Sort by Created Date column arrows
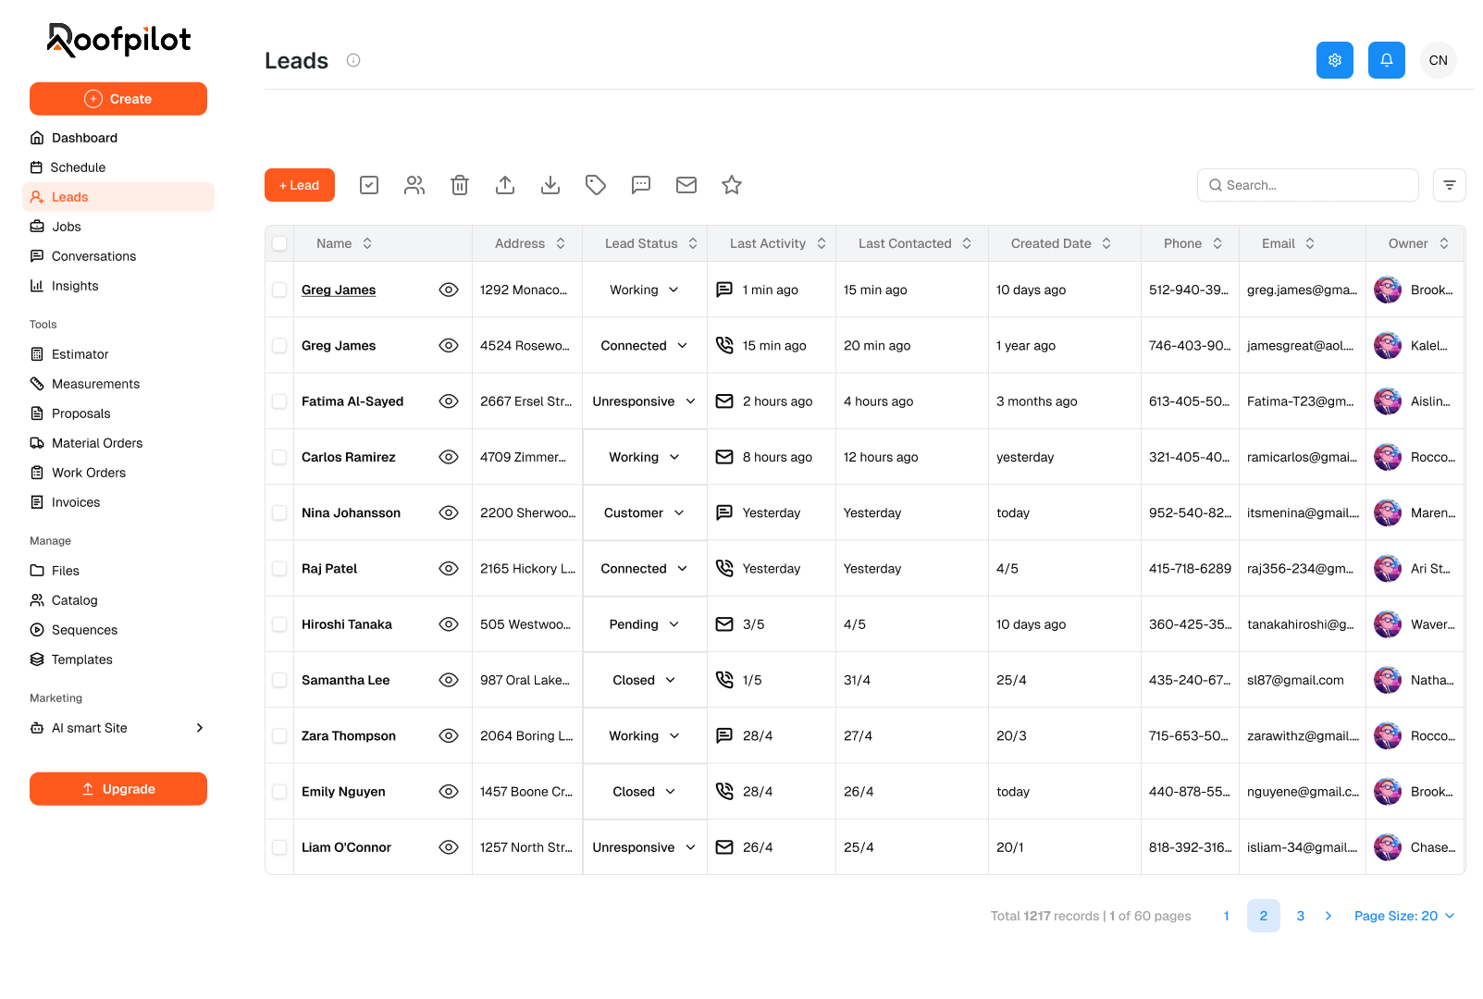 click(1106, 243)
